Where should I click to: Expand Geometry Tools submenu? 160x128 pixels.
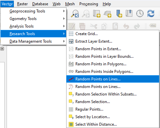33,19
